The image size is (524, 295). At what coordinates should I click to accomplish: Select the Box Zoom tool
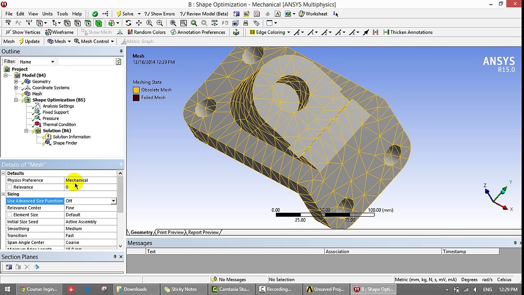tap(159, 23)
